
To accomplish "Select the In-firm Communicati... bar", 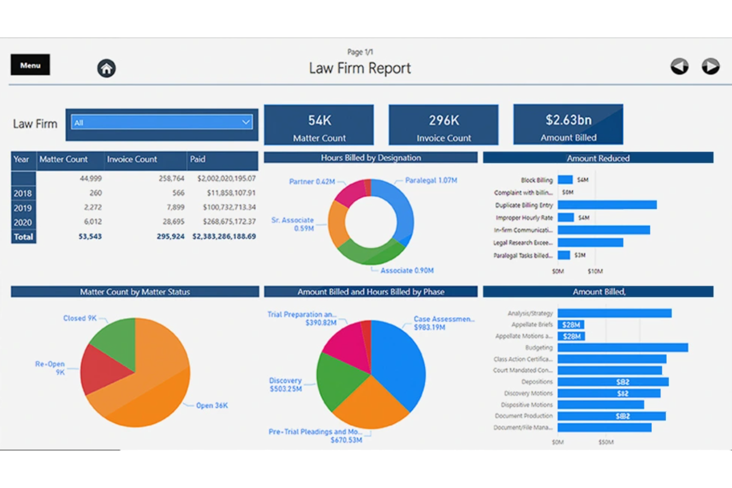I will 604,230.
